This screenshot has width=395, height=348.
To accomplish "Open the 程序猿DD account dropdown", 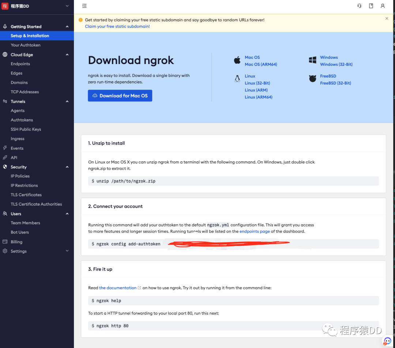I will (x=67, y=6).
